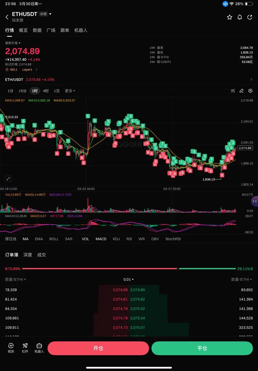The image size is (258, 371).
Task: Tap the buy/sell ratio bar 70.89%
Action: (129, 269)
